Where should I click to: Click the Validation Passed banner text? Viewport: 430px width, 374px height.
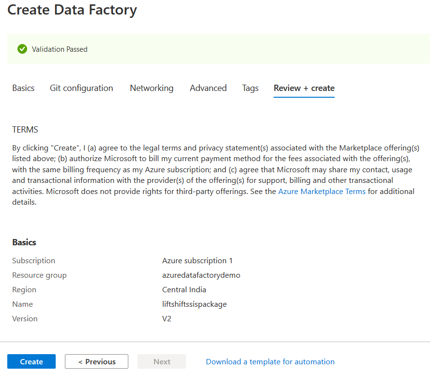(60, 49)
